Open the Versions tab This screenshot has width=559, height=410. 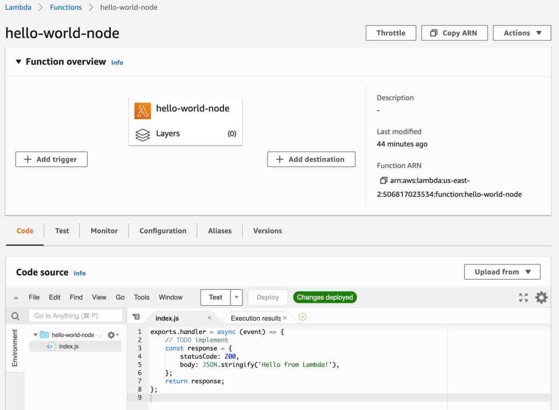tap(267, 231)
